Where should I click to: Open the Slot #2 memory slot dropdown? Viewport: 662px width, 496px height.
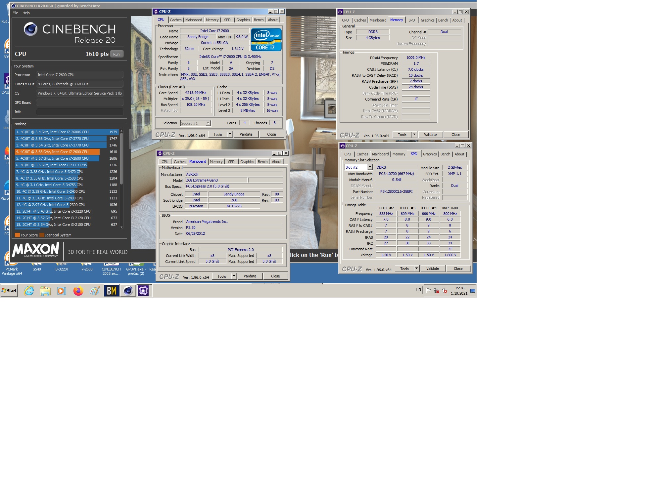370,167
